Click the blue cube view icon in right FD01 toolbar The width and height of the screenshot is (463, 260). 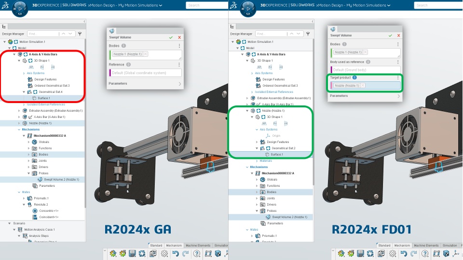[x=446, y=254]
